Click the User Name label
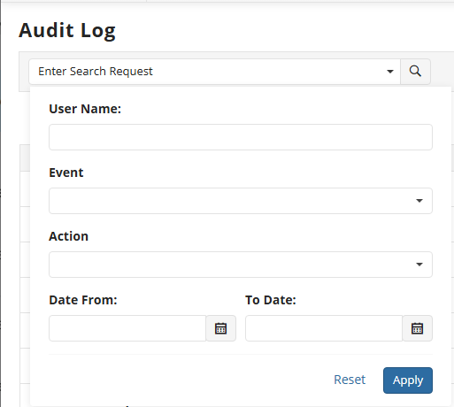Image resolution: width=454 pixels, height=407 pixels. click(x=85, y=109)
